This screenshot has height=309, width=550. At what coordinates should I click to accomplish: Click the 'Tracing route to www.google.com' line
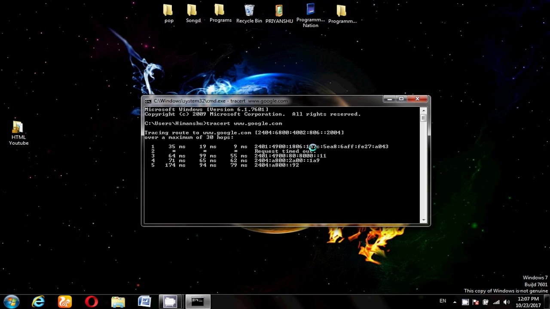pos(244,133)
